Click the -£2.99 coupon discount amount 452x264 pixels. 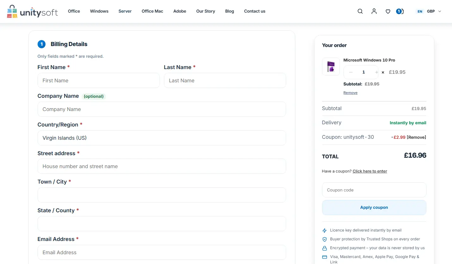pyautogui.click(x=398, y=137)
